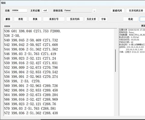Select code line N66 X98.016 Z-52.427 C268.969

pyautogui.click(x=31, y=99)
